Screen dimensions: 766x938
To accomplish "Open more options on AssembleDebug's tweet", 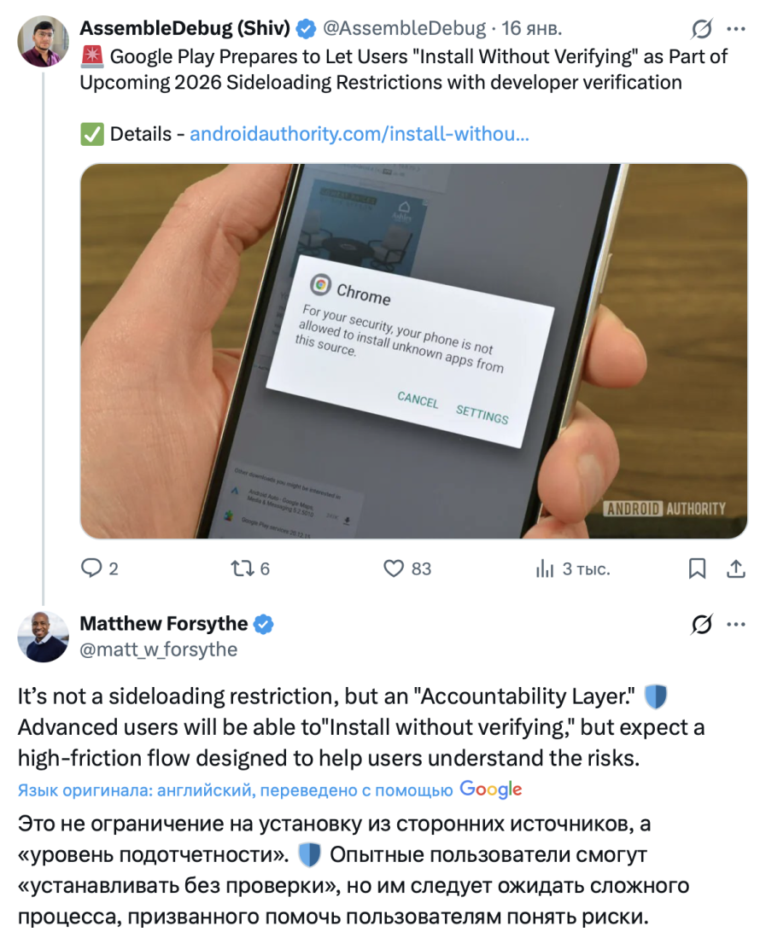I will pos(736,29).
